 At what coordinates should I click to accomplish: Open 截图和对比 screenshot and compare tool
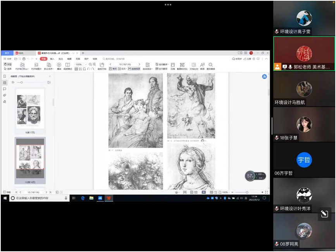(182, 66)
